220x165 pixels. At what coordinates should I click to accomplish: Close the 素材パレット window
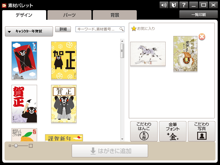tap(213, 5)
